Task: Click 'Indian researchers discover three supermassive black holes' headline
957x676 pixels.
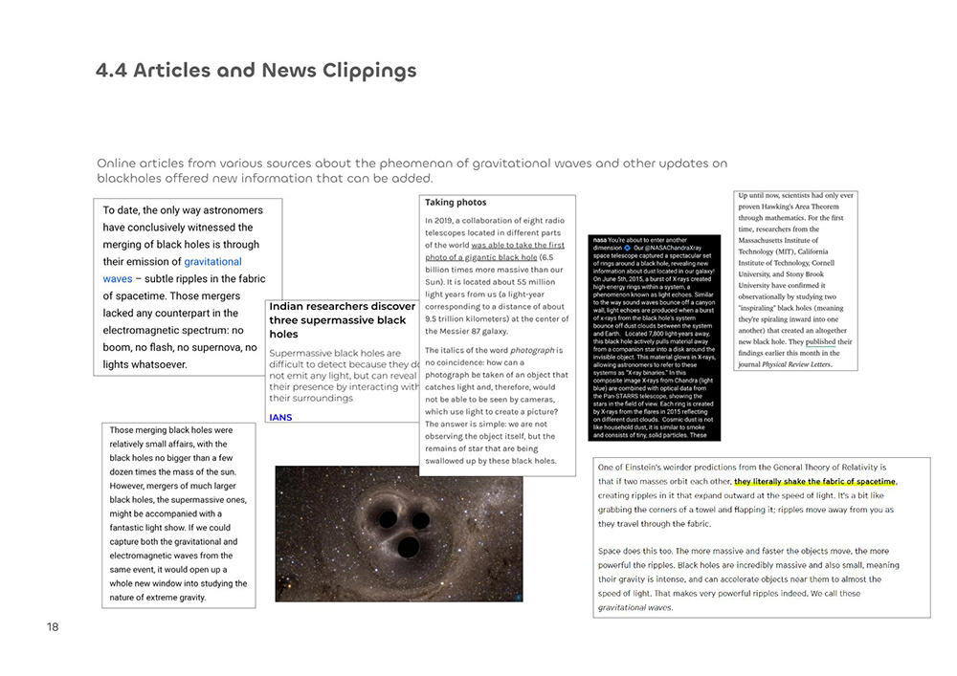Action: coord(342,320)
